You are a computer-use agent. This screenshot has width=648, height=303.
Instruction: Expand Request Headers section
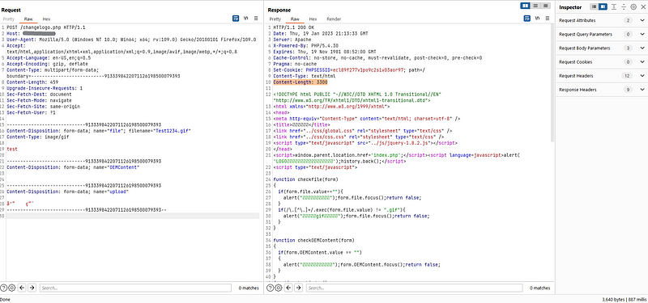click(x=642, y=76)
